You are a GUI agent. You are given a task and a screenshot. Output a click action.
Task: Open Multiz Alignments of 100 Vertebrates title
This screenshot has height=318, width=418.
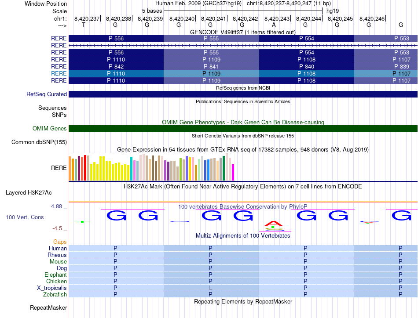(x=243, y=235)
